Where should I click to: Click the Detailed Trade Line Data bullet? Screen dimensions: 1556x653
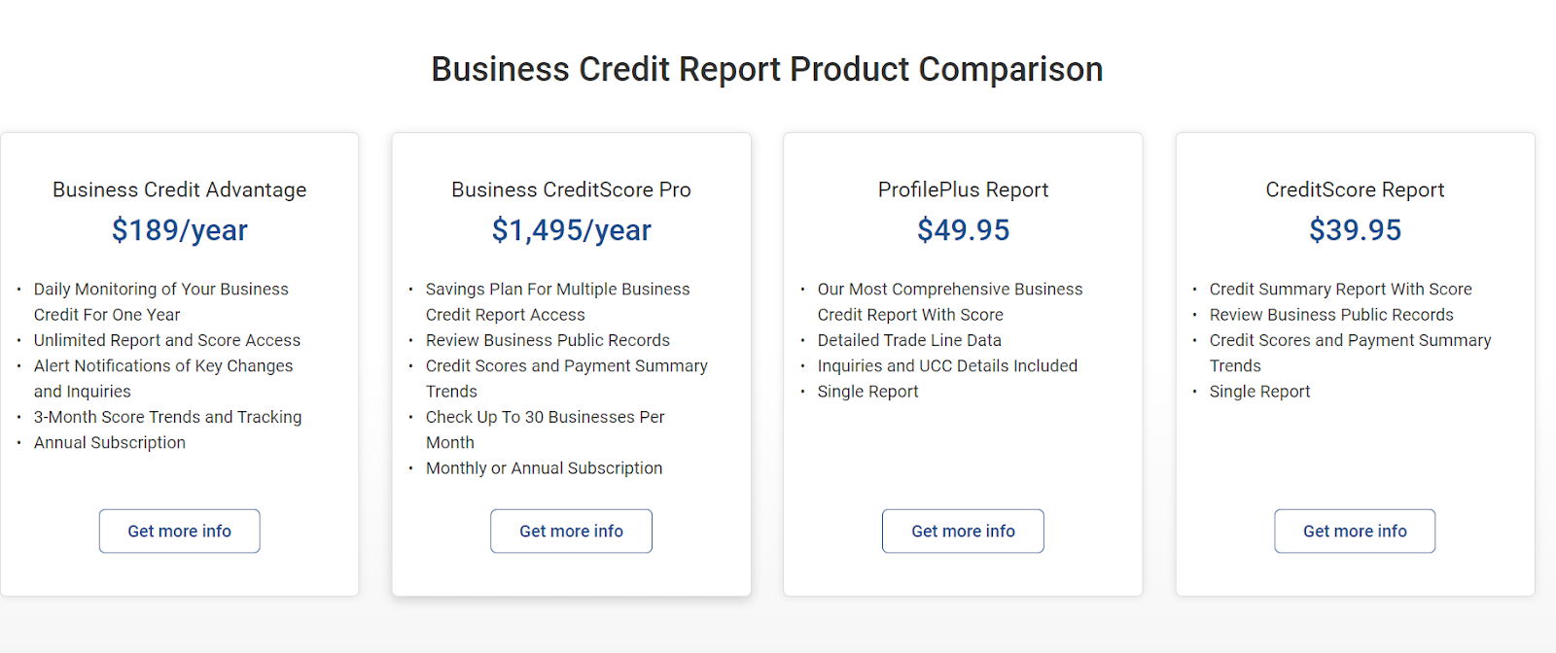909,340
